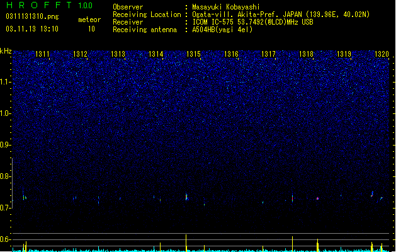This screenshot has height=252, width=396.
Task: Click the 1318 time marker label
Action: (x=306, y=54)
